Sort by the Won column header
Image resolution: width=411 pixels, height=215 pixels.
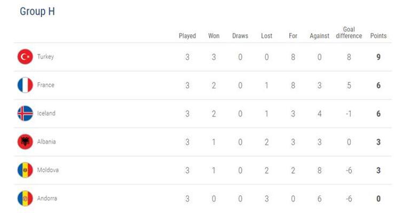coord(214,36)
